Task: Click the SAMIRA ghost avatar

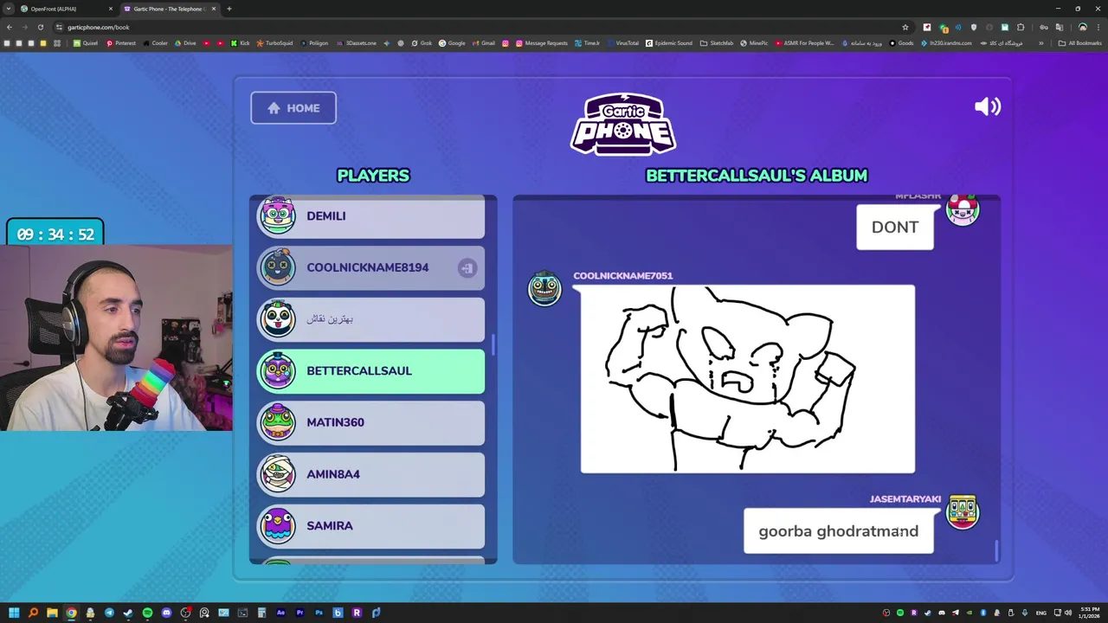Action: click(278, 525)
